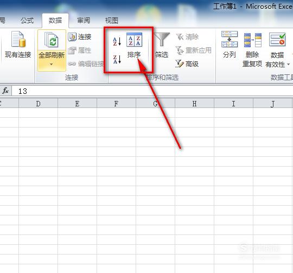This screenshot has width=293, height=273.
Task: Select column I header
Action: click(x=233, y=103)
